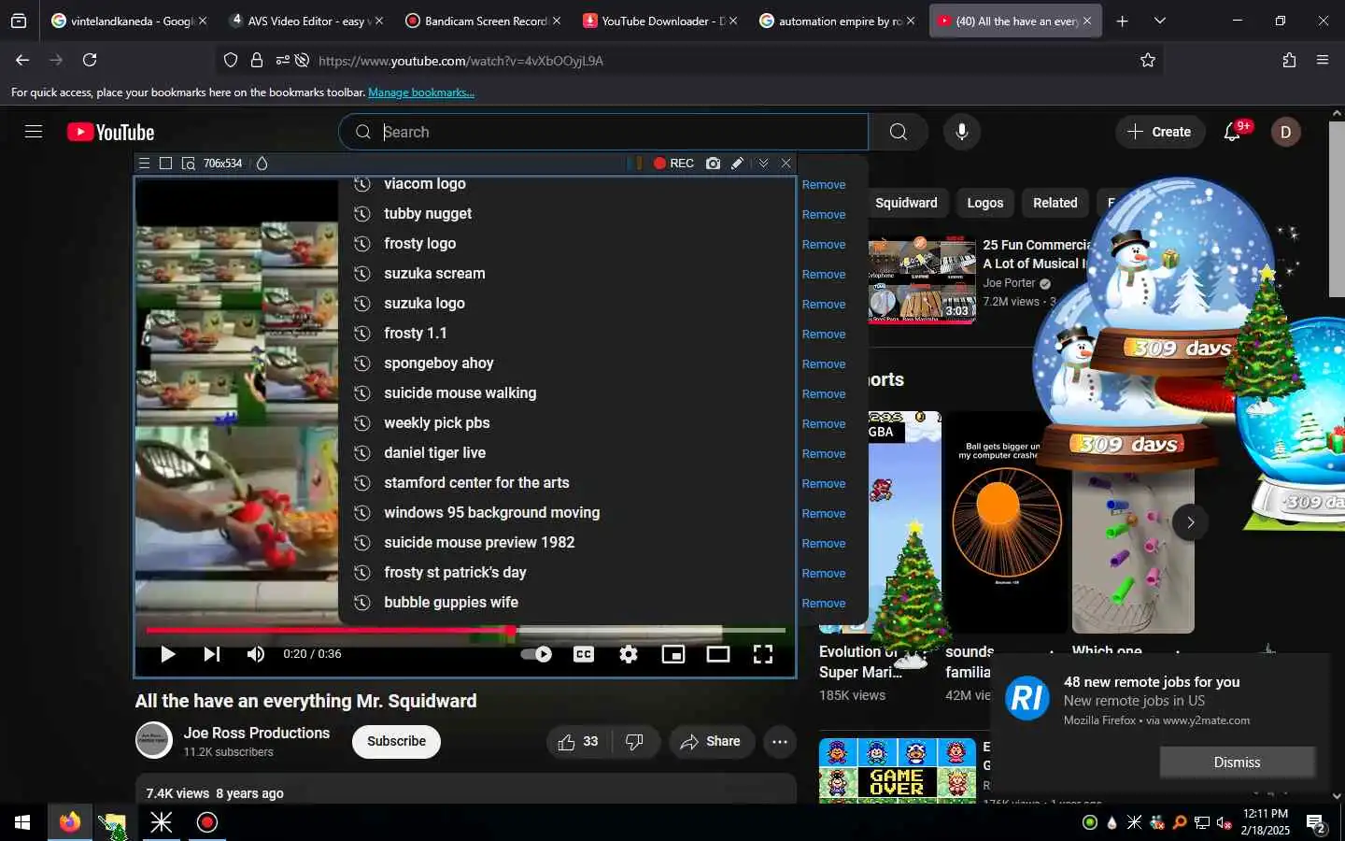Toggle theater mode
Screen dimensions: 1345x841
[x=718, y=654]
